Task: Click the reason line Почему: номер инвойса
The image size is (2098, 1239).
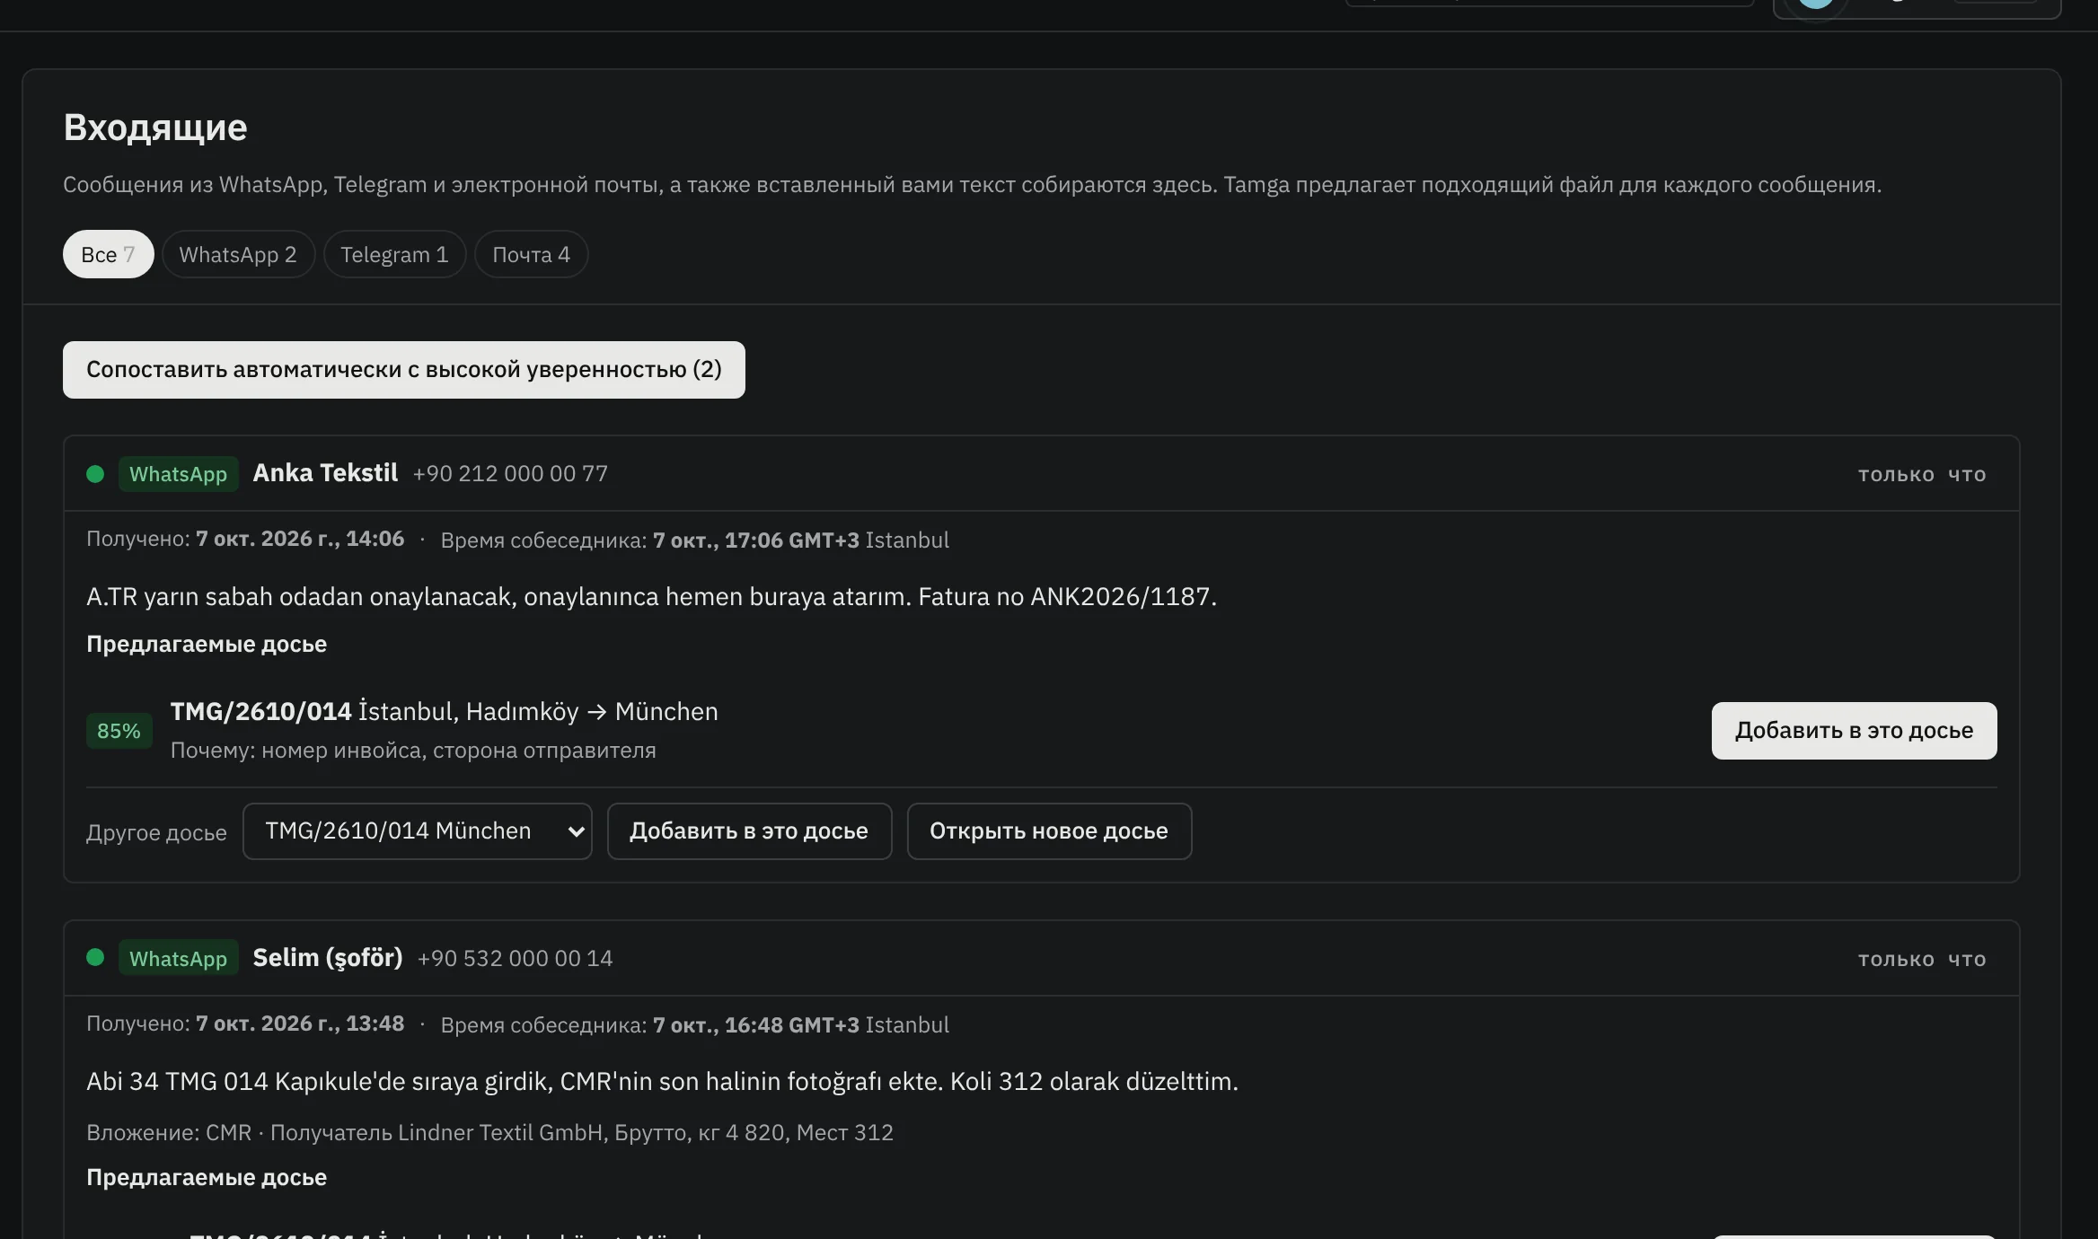Action: click(413, 750)
